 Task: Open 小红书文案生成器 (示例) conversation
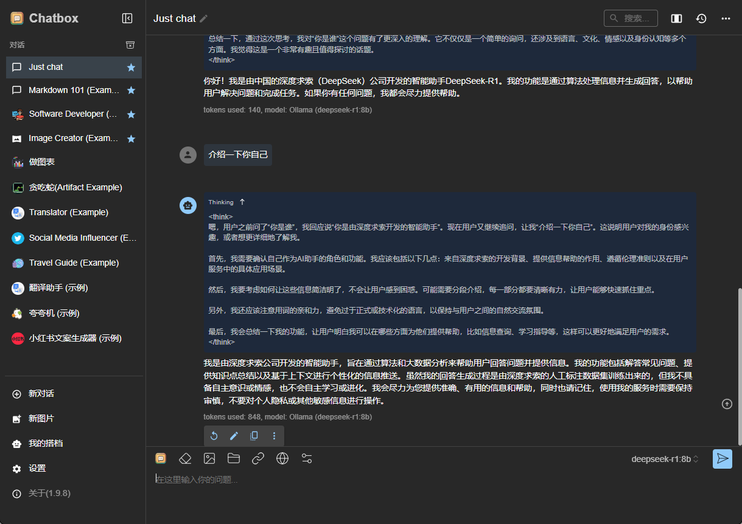pyautogui.click(x=74, y=339)
